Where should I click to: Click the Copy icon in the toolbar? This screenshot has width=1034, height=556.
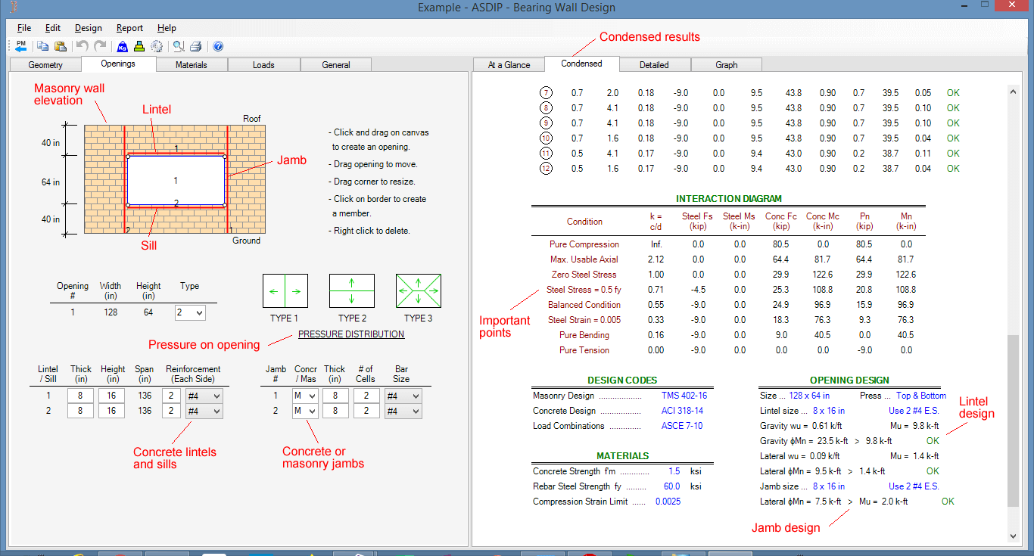point(43,46)
